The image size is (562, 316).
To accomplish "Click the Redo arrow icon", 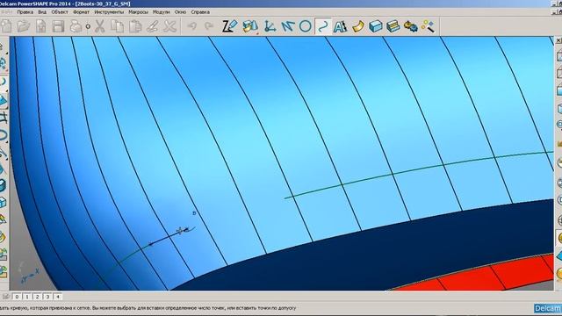I will (209, 26).
